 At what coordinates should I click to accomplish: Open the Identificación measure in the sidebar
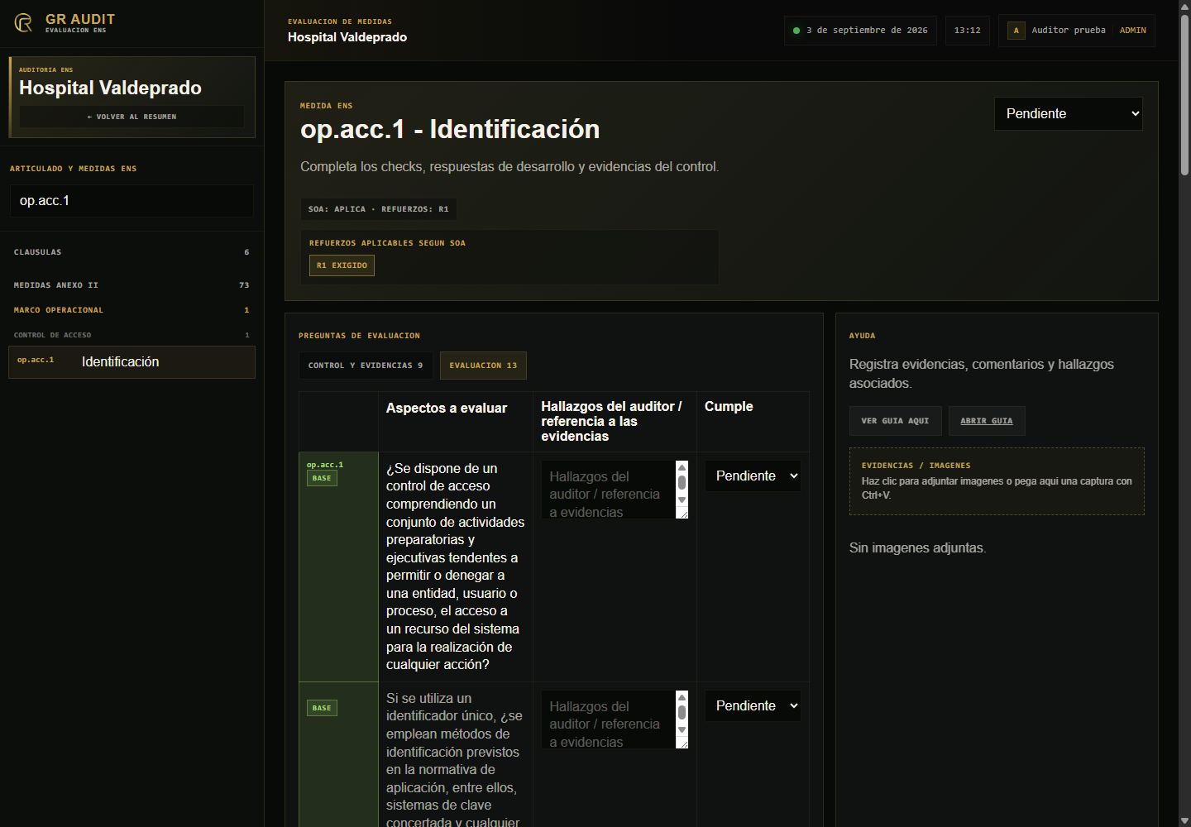click(132, 362)
